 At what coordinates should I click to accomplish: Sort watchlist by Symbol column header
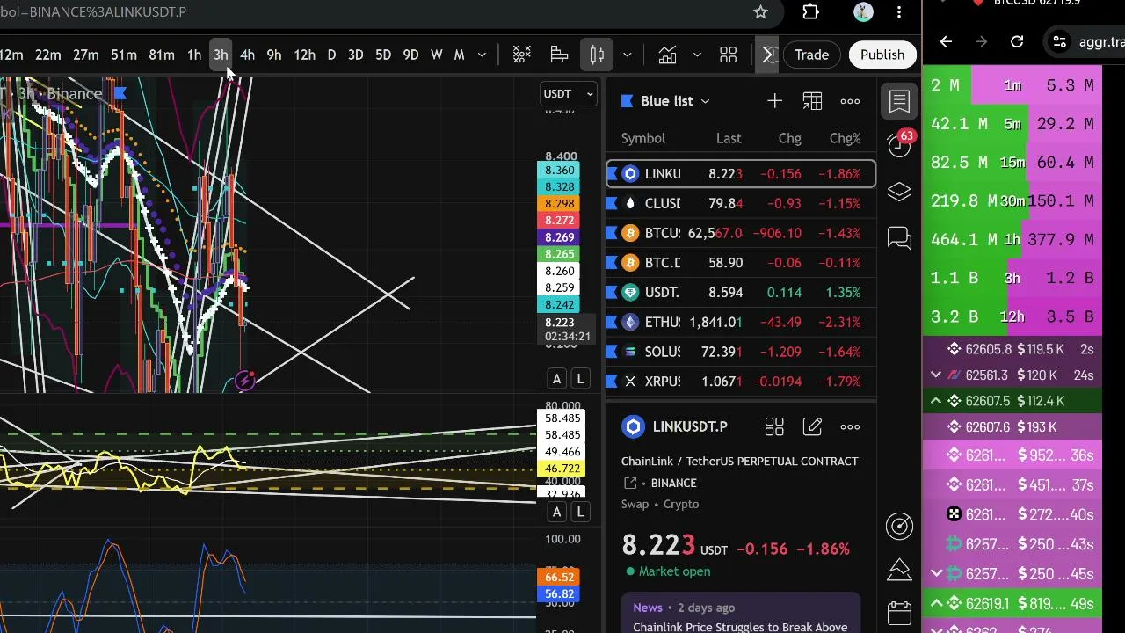643,138
